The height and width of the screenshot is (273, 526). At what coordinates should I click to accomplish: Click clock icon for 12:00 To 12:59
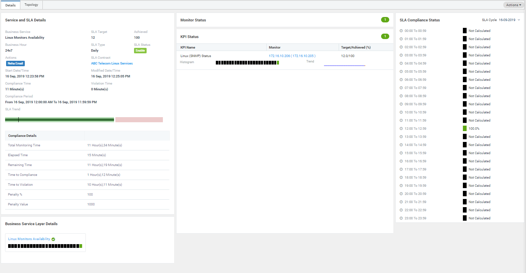[401, 129]
